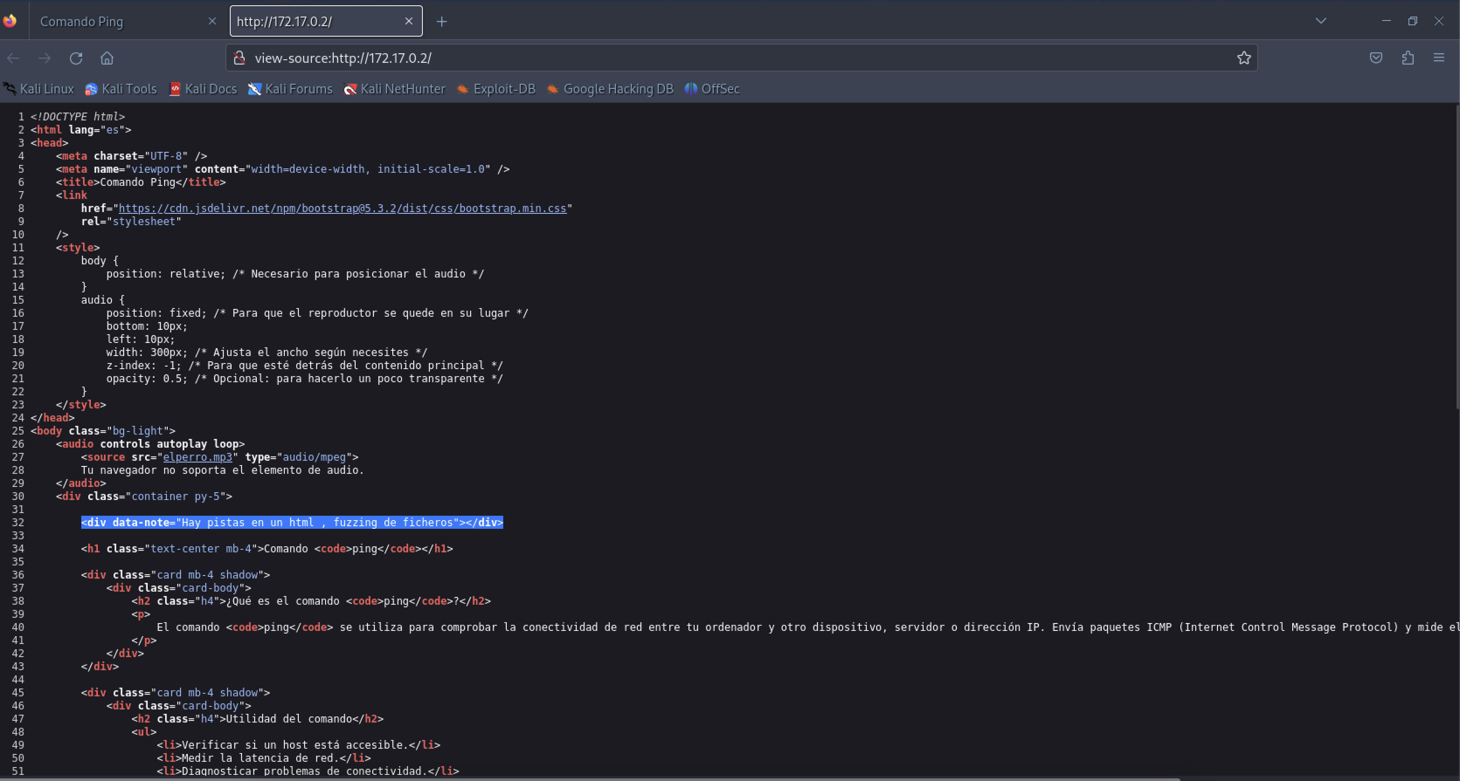The width and height of the screenshot is (1460, 781).
Task: Click the 'position: relative' CSS line
Action: tap(295, 274)
